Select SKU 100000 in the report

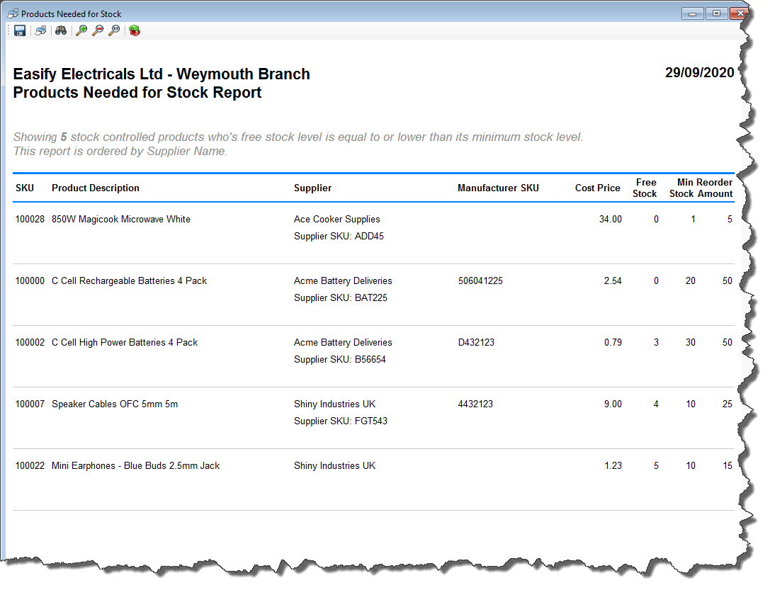[x=30, y=281]
